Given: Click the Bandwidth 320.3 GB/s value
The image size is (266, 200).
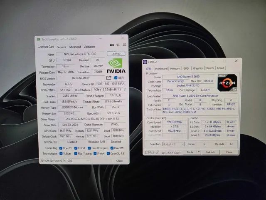Looking at the screenshot, I should click(x=113, y=113).
